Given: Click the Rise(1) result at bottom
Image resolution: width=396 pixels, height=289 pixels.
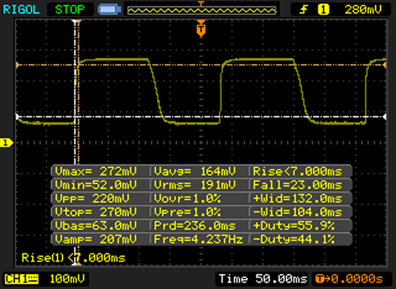Looking at the screenshot, I should click(x=73, y=258).
